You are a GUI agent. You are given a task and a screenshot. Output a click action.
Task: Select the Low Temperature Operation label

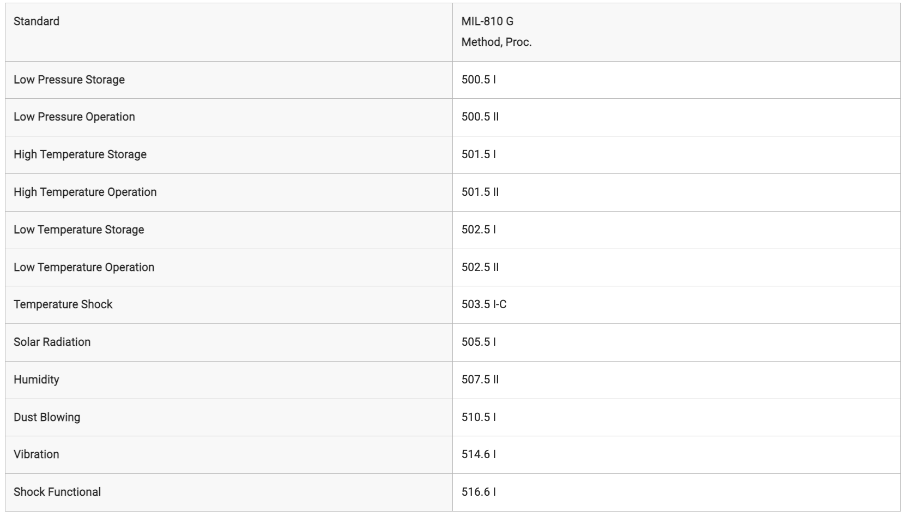point(84,267)
